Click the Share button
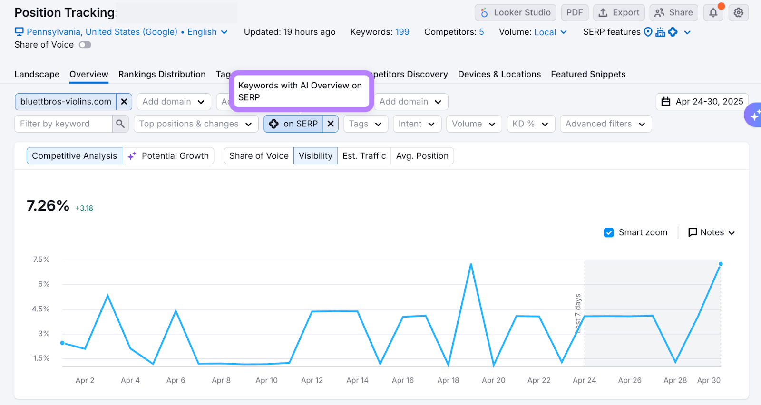Image resolution: width=761 pixels, height=405 pixels. click(673, 13)
